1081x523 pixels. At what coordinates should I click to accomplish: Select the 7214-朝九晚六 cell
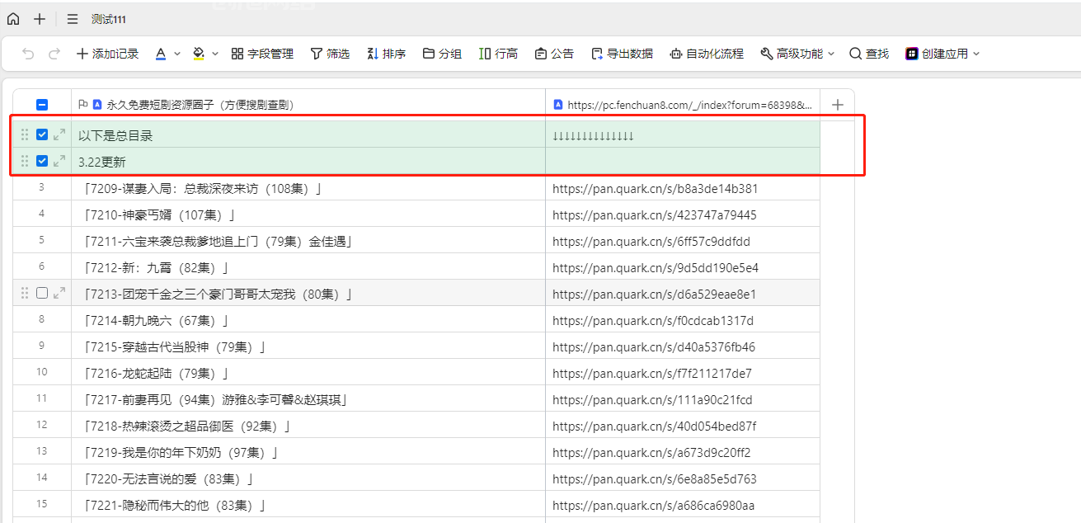tap(308, 319)
